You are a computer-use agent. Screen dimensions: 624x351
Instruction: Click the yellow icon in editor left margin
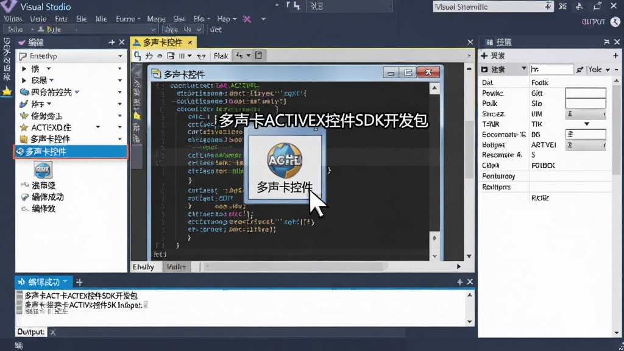point(137,116)
